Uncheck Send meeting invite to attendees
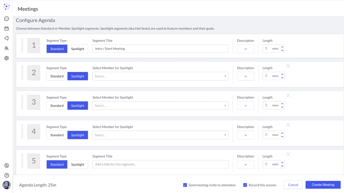The image size is (344, 193). point(185,185)
